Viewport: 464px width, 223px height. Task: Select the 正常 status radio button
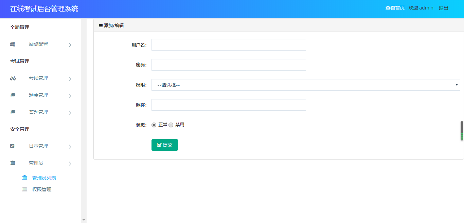pyautogui.click(x=154, y=125)
